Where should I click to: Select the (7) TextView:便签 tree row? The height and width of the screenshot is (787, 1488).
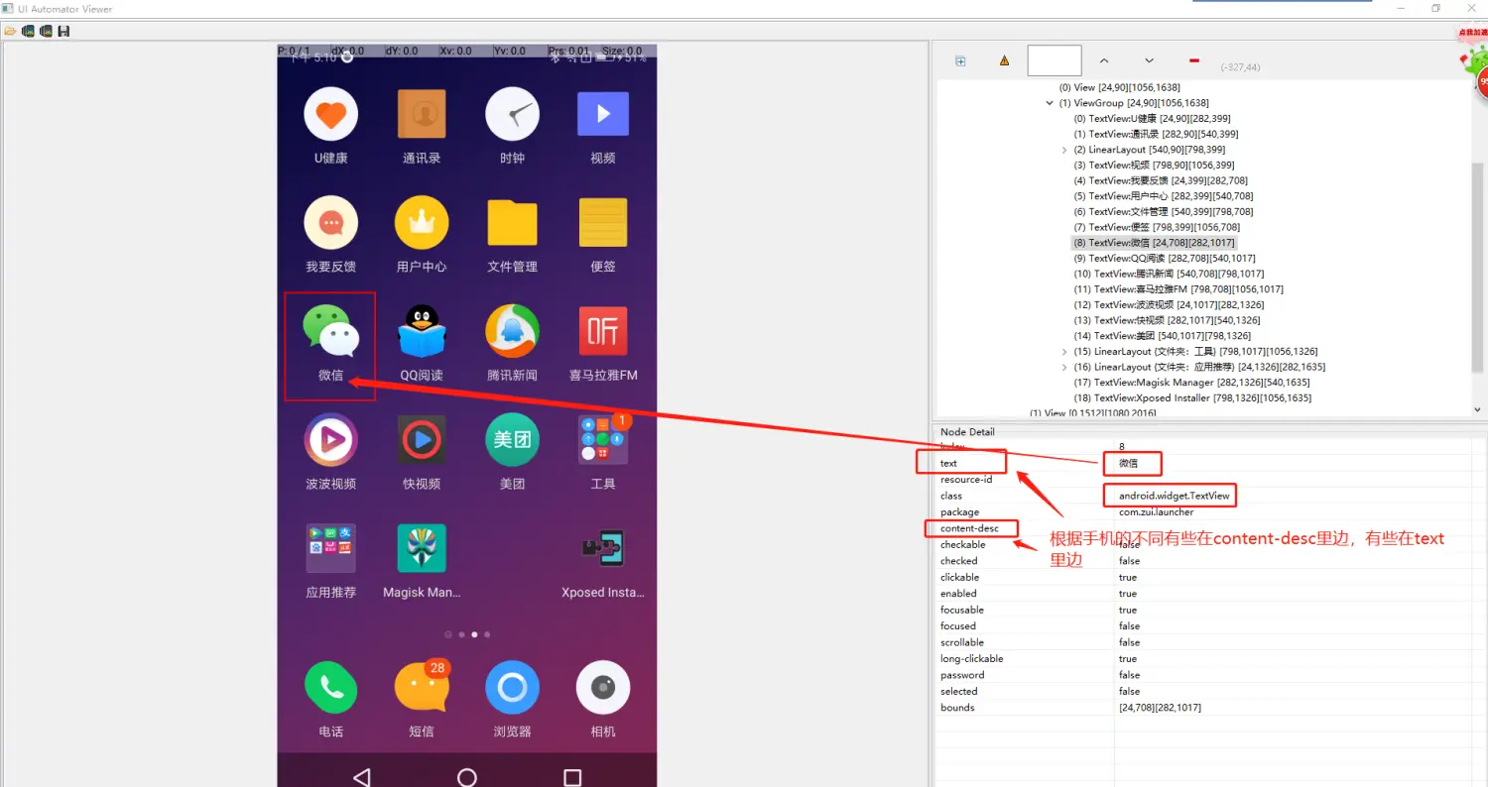(x=1157, y=227)
